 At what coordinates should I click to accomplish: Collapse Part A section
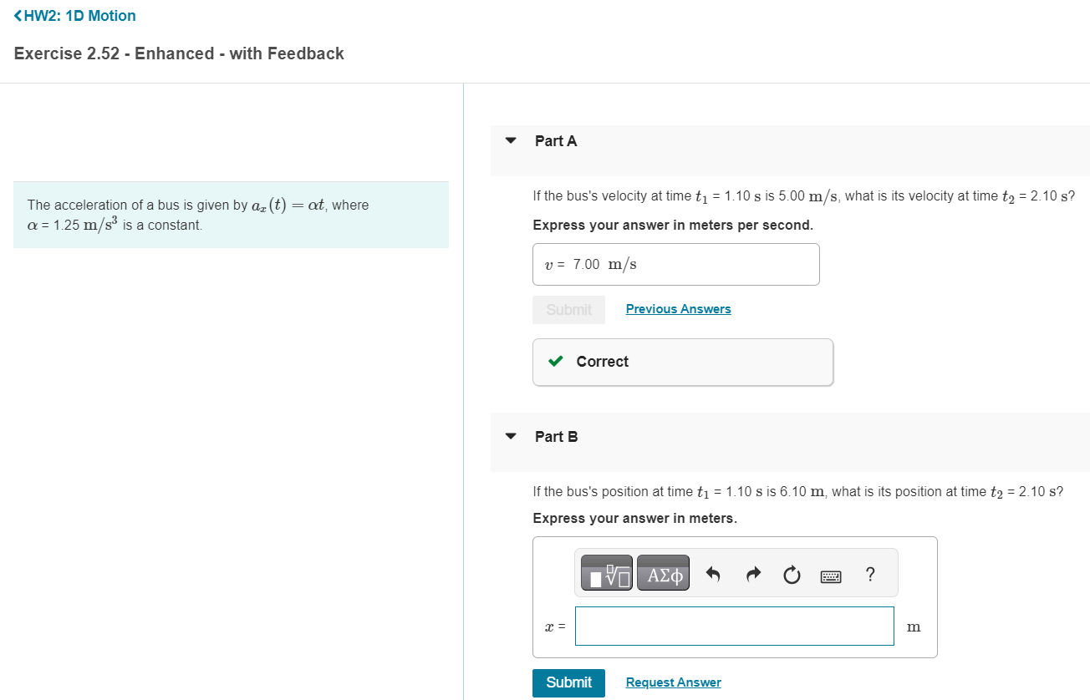click(511, 140)
